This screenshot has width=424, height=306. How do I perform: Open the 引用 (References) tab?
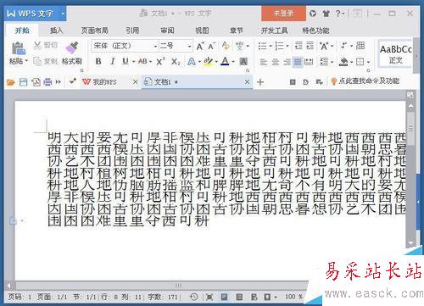coord(132,31)
